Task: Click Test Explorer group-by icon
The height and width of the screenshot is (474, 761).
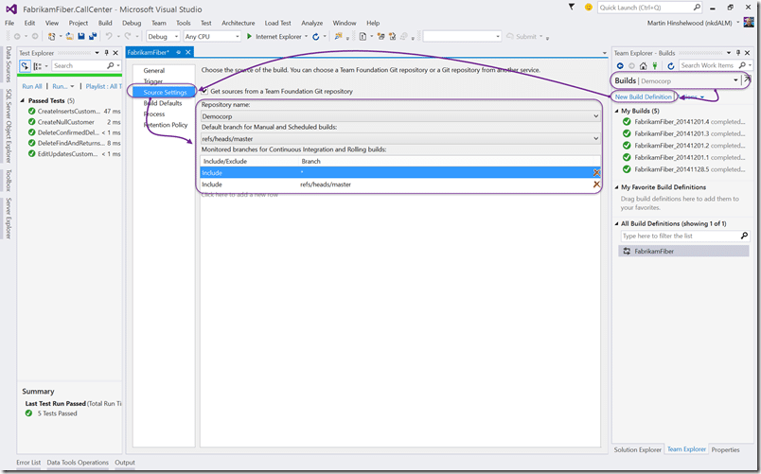Action: point(37,65)
